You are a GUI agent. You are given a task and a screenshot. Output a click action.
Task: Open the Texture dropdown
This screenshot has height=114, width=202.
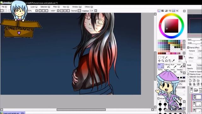click(200, 51)
